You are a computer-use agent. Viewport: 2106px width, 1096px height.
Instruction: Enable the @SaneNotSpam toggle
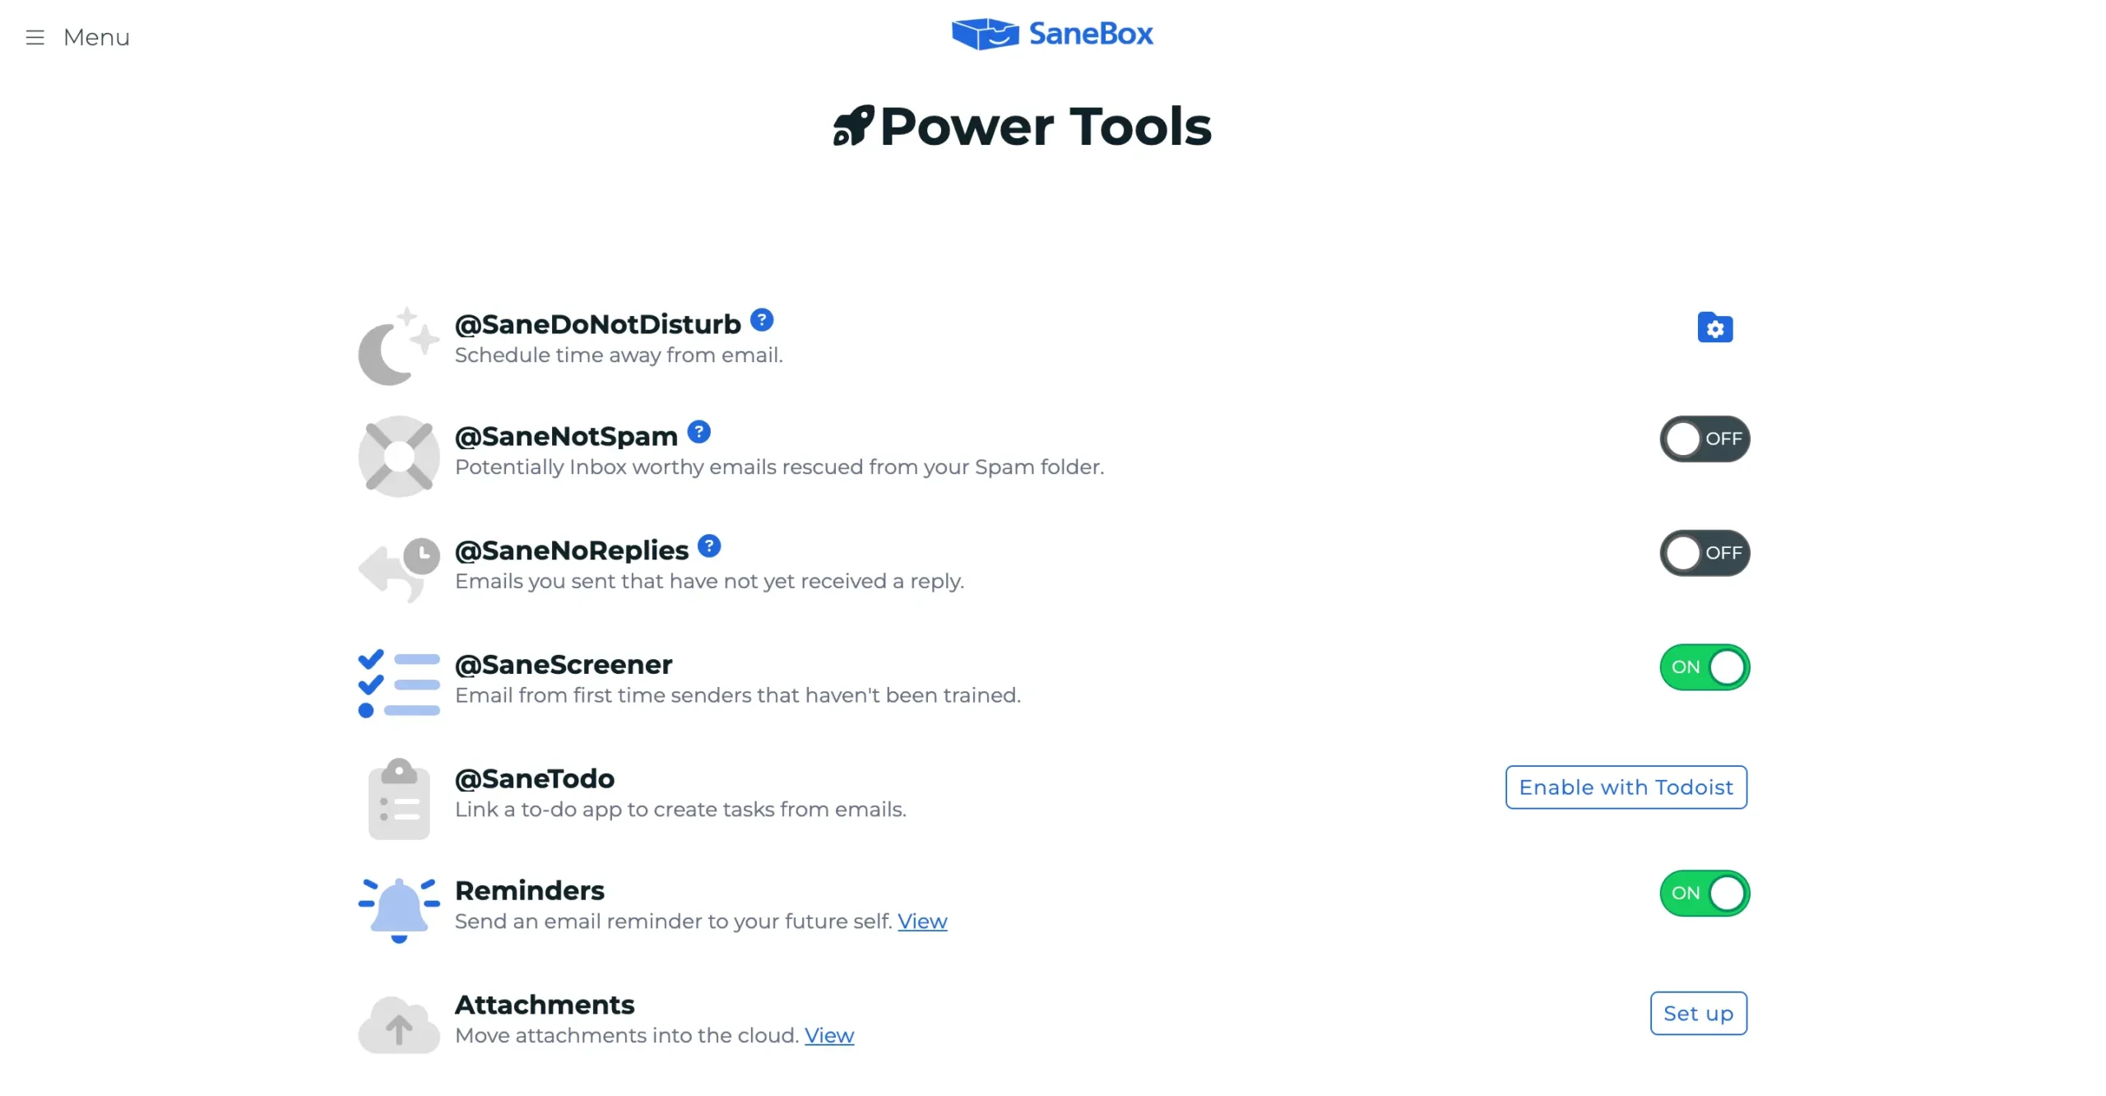click(1704, 439)
